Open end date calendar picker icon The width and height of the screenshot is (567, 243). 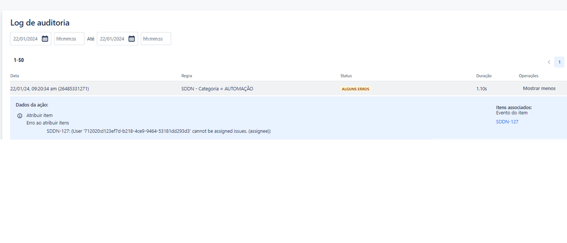pos(132,39)
